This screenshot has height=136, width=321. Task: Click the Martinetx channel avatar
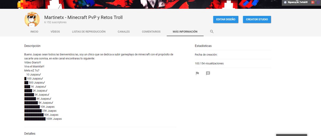coord(32,19)
